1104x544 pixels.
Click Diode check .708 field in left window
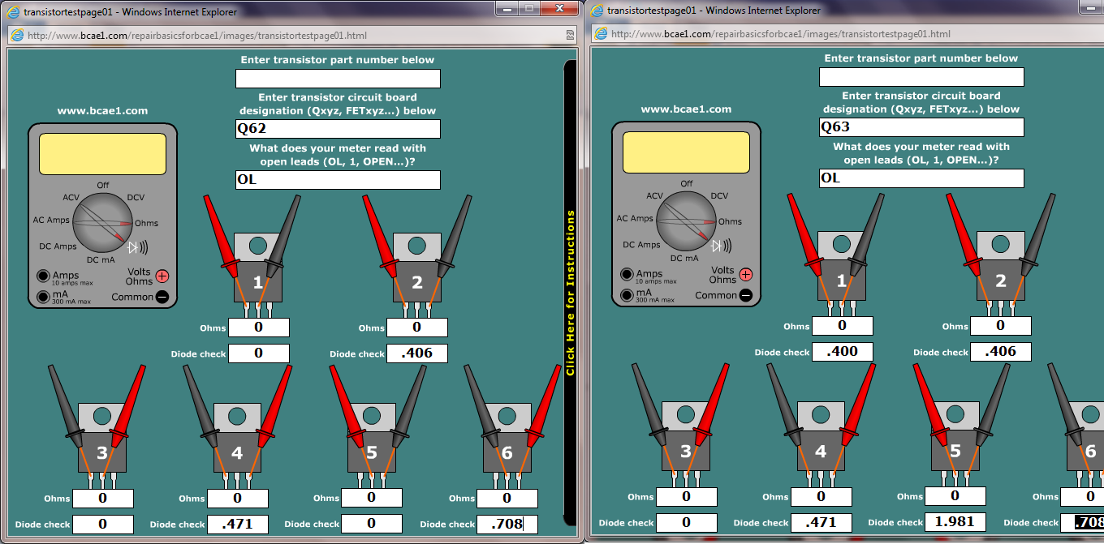pos(507,525)
